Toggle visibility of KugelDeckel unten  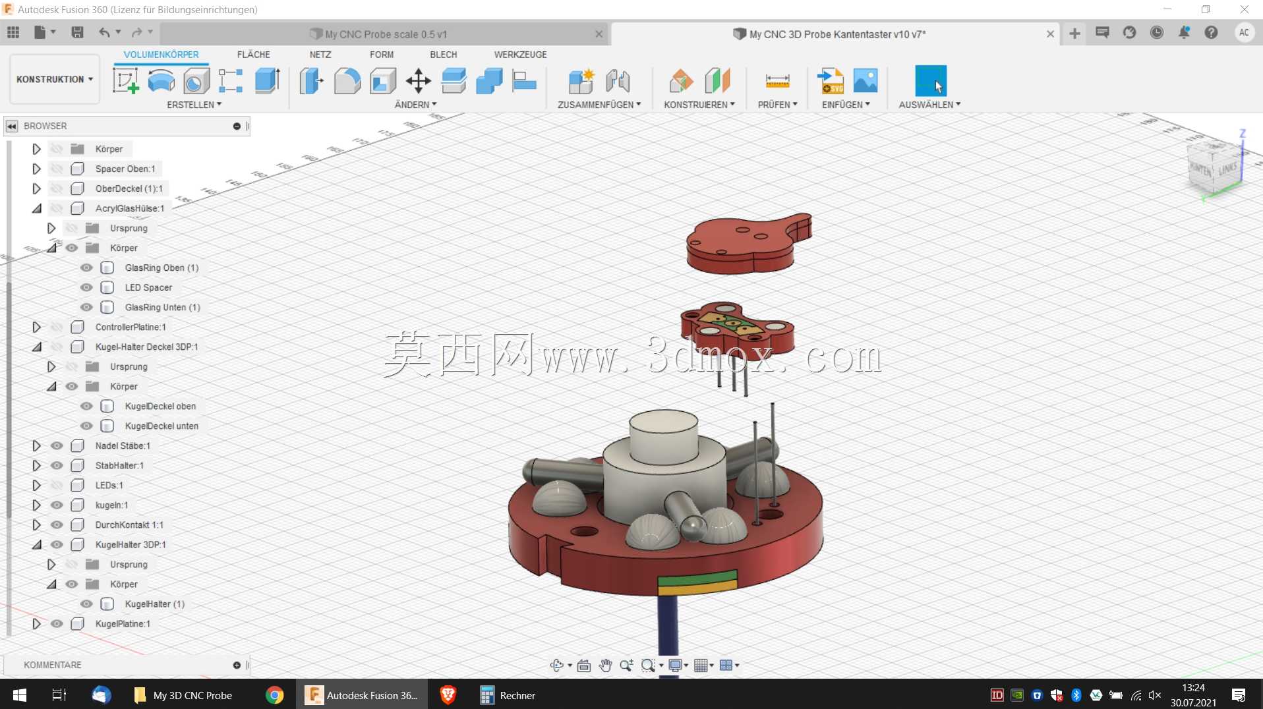click(x=86, y=426)
